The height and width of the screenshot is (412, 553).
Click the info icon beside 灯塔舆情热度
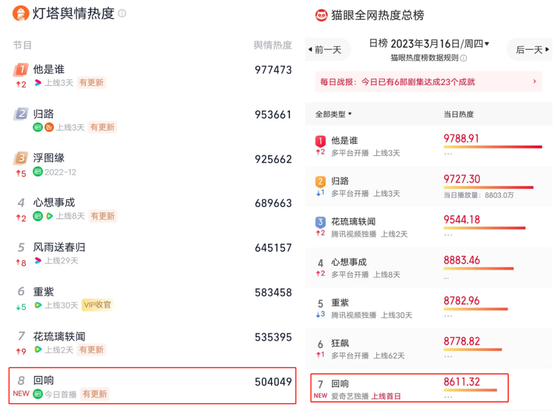[122, 13]
